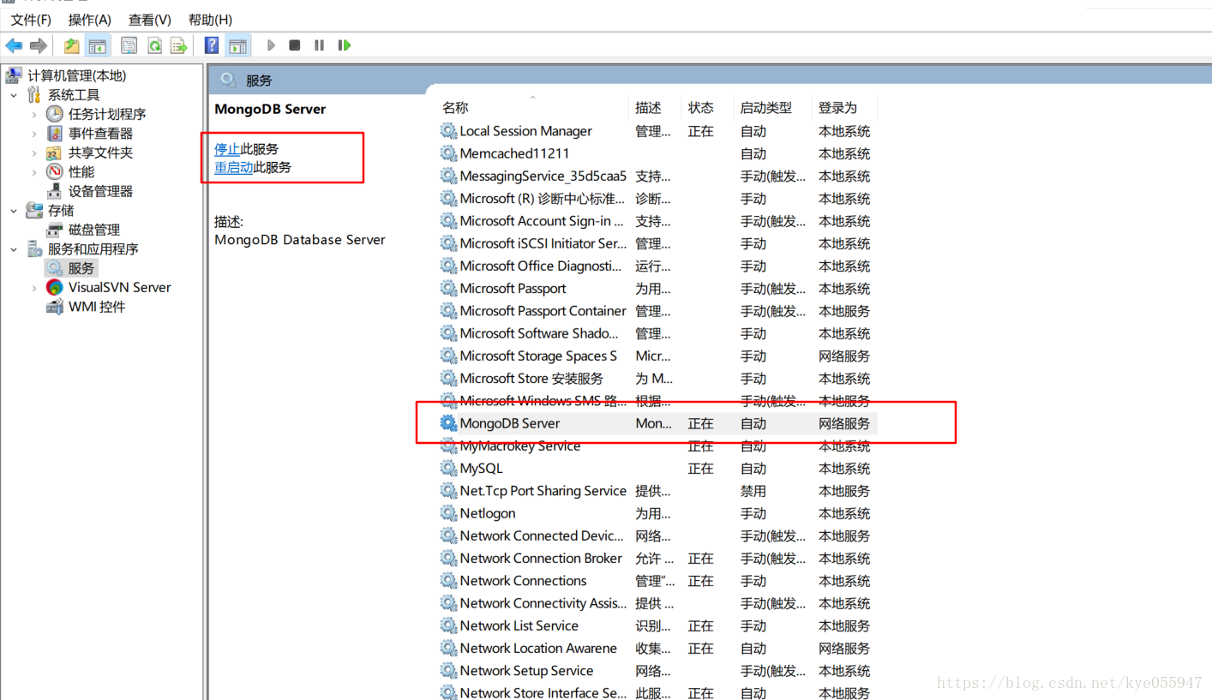
Task: Open Properties via the toolbar icon
Action: (x=129, y=45)
